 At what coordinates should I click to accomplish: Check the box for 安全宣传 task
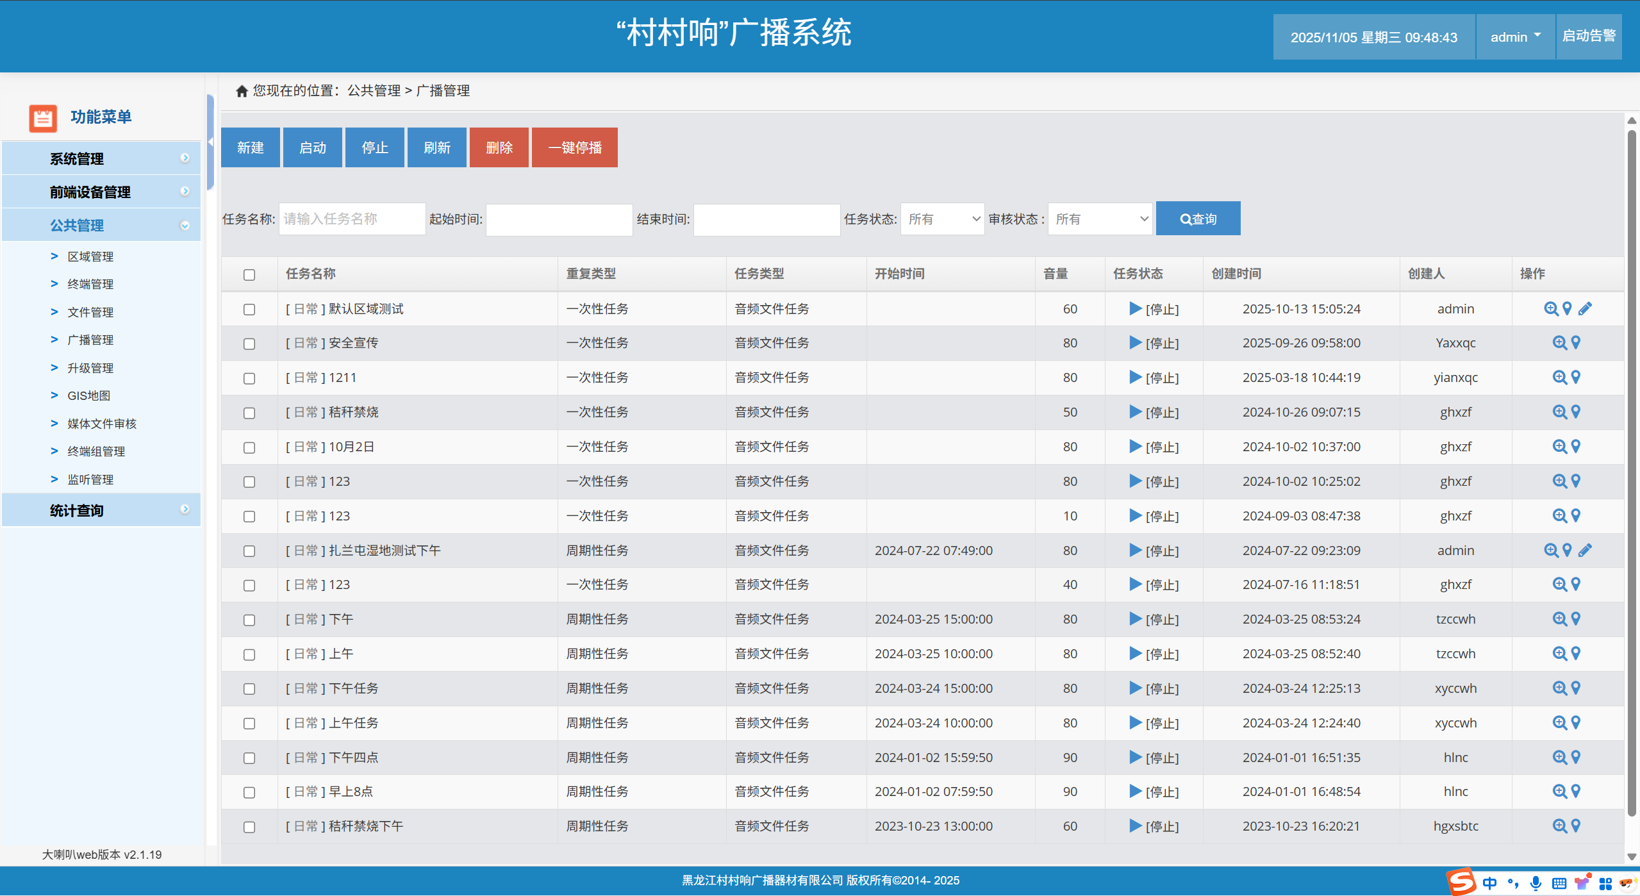[x=249, y=344]
